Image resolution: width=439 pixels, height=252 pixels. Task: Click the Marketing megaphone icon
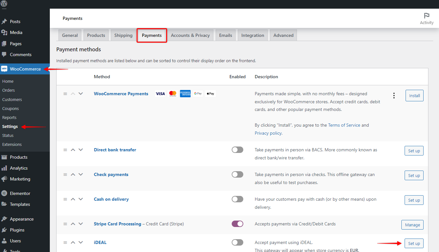click(x=4, y=179)
